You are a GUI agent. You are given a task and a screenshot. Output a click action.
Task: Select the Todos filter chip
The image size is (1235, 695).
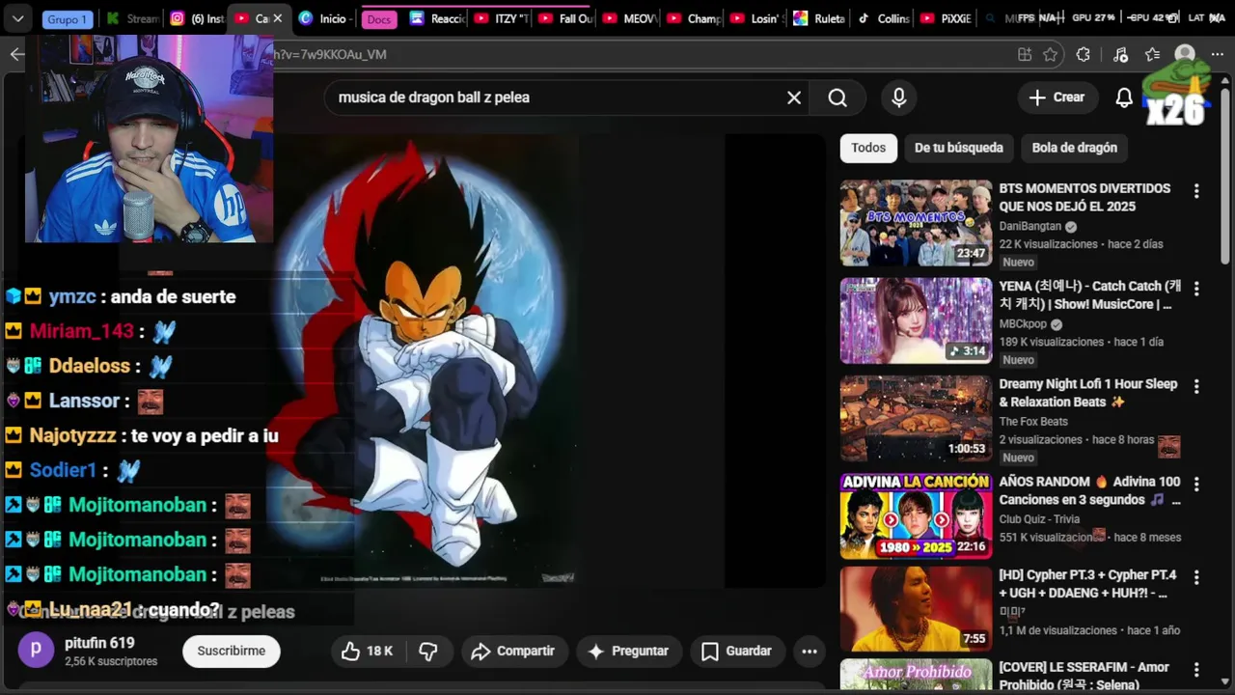click(868, 148)
